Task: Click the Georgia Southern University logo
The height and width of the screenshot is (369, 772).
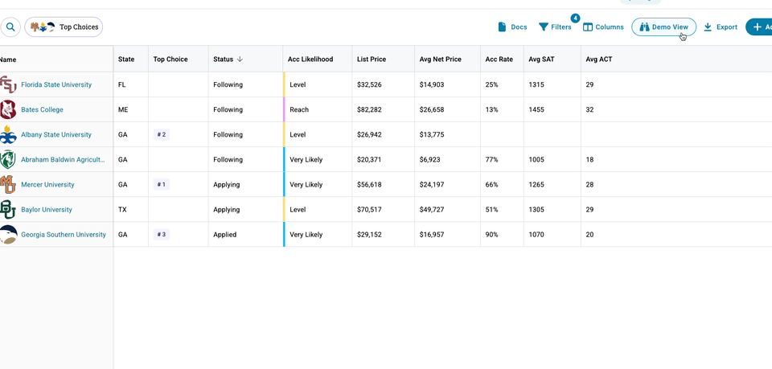Action: tap(8, 235)
